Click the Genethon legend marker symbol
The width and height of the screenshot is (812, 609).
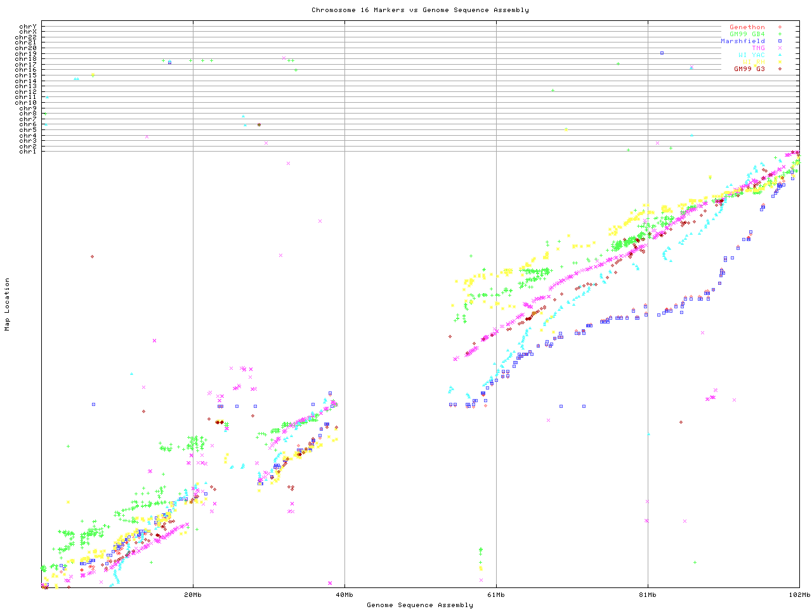coord(780,27)
